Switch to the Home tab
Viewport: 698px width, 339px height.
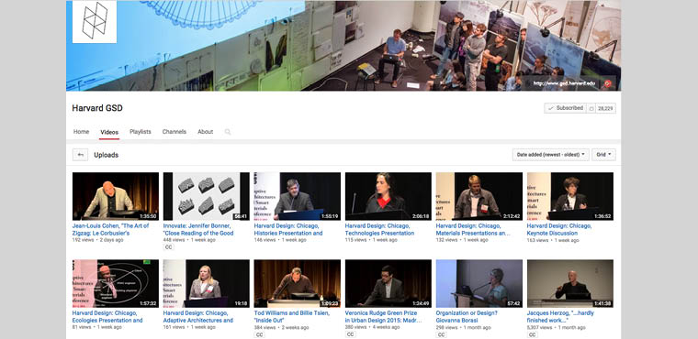pos(81,132)
